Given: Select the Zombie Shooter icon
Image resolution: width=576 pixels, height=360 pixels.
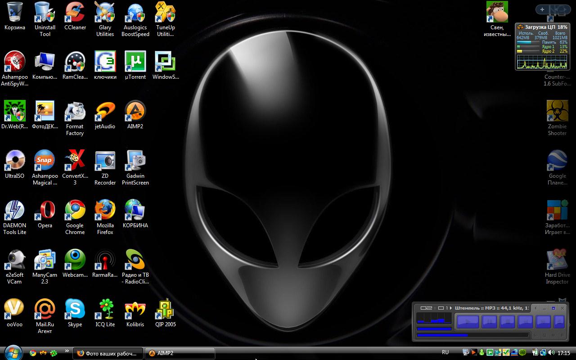Looking at the screenshot, I should [x=558, y=118].
